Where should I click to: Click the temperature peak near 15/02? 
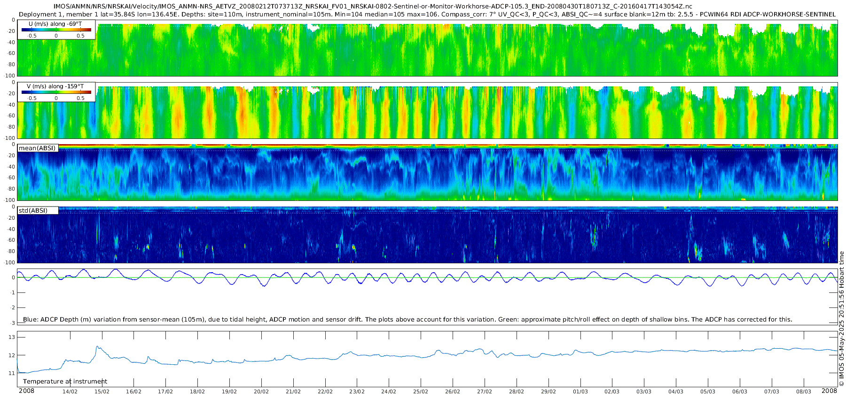click(97, 347)
